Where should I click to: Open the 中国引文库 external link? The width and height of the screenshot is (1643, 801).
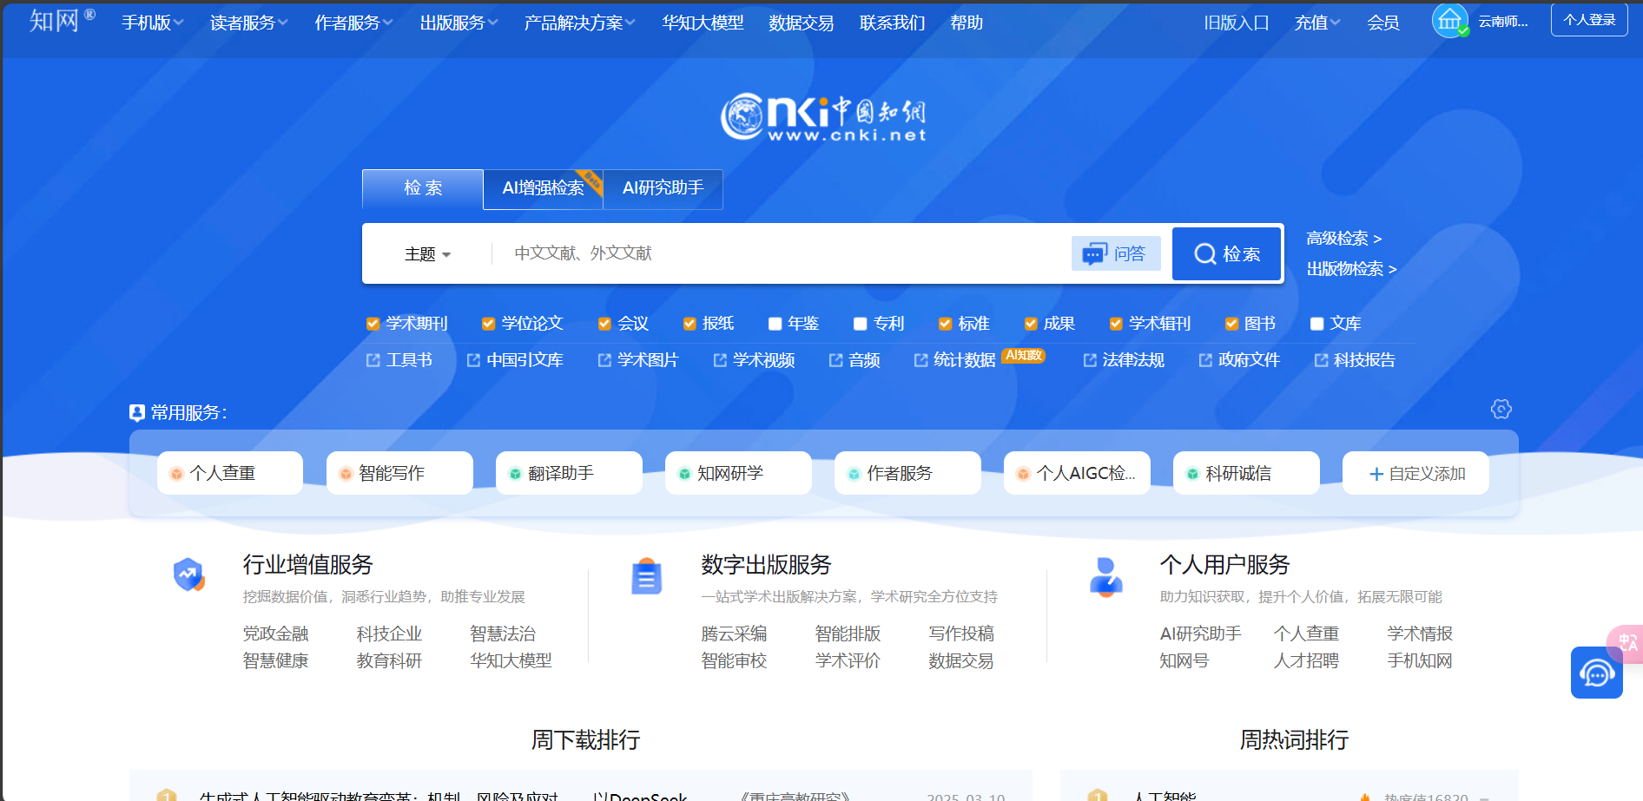(x=515, y=360)
